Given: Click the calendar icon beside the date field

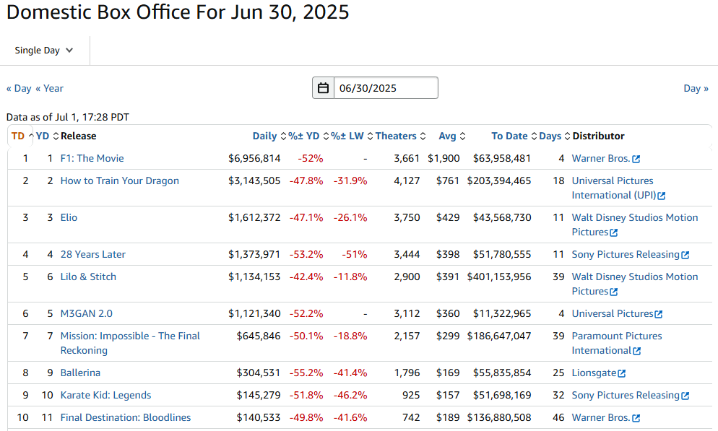Looking at the screenshot, I should click(x=324, y=88).
